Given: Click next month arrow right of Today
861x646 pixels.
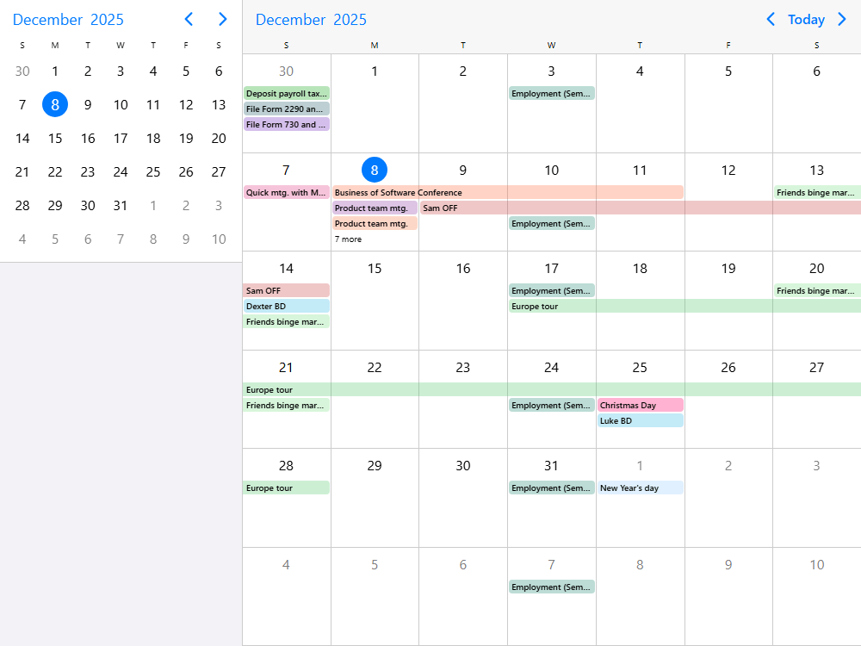Looking at the screenshot, I should tap(842, 19).
